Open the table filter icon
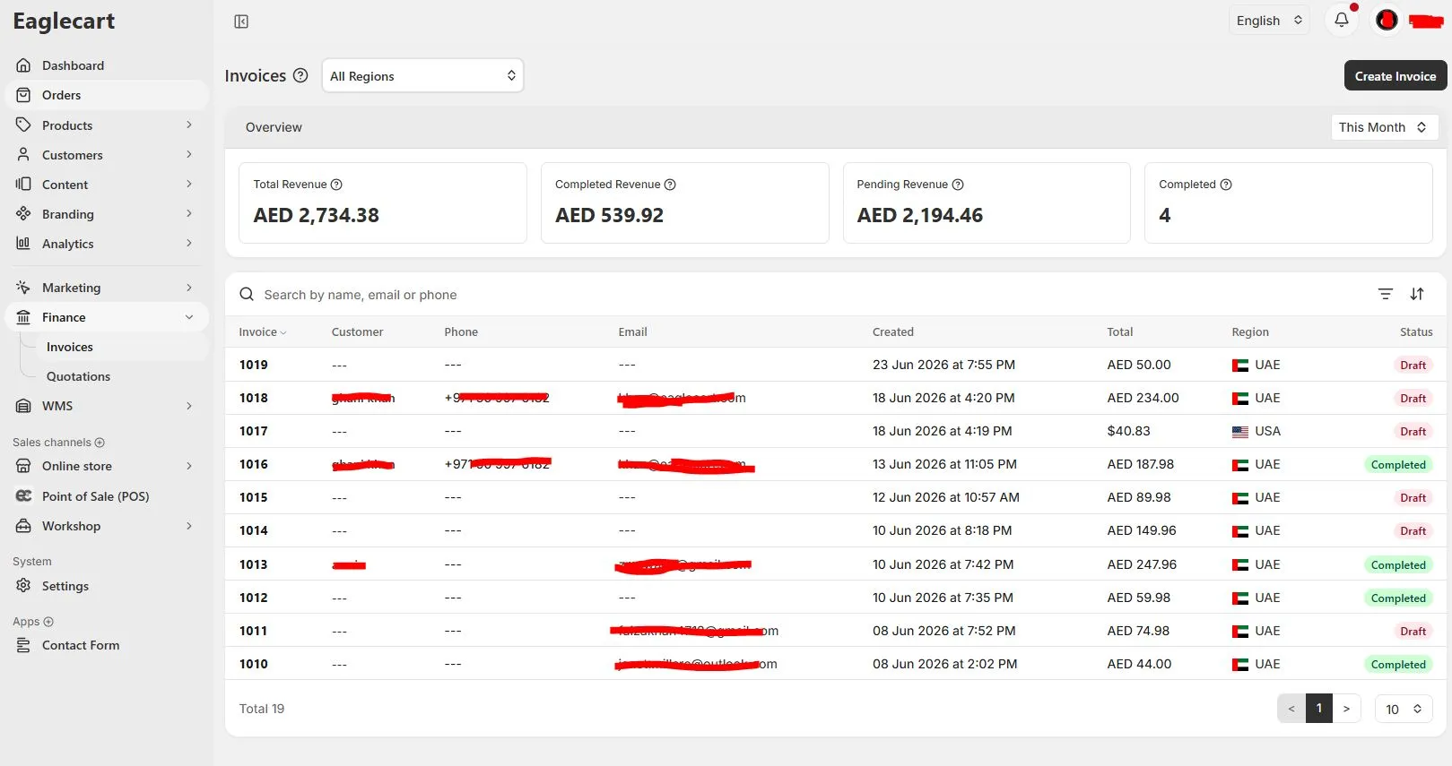Image resolution: width=1452 pixels, height=766 pixels. coord(1386,294)
